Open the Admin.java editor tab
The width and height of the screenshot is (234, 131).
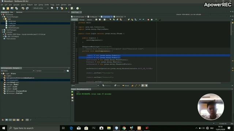coord(119,17)
